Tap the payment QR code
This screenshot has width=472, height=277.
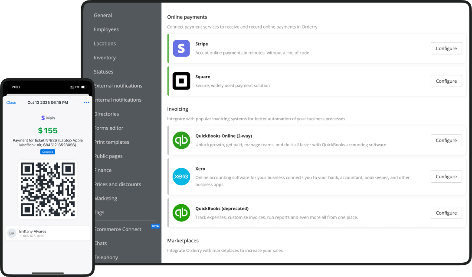click(48, 189)
